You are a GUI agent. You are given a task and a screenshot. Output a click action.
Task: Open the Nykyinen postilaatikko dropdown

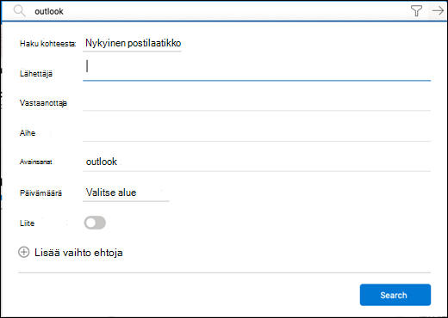point(133,43)
